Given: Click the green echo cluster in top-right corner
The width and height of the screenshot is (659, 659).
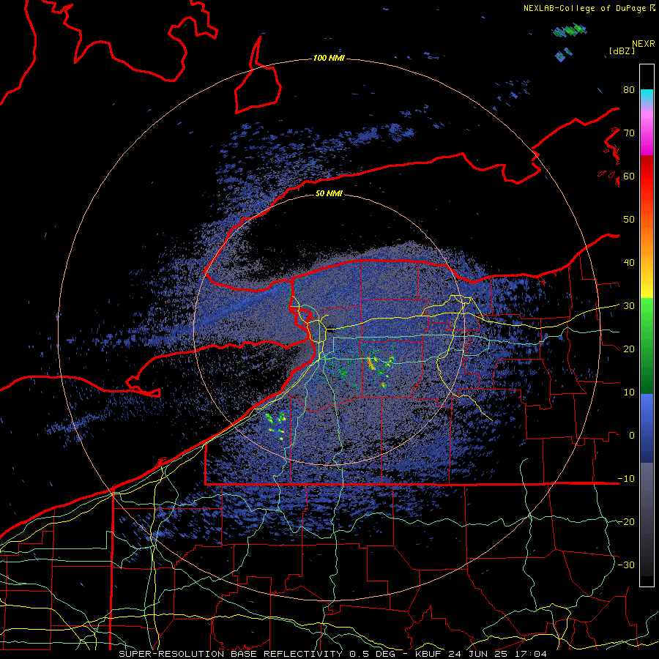Looking at the screenshot, I should (x=569, y=31).
